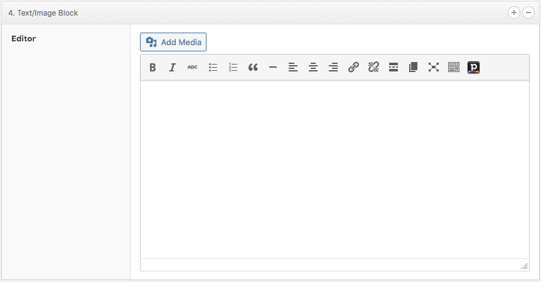Align text right

(x=333, y=67)
